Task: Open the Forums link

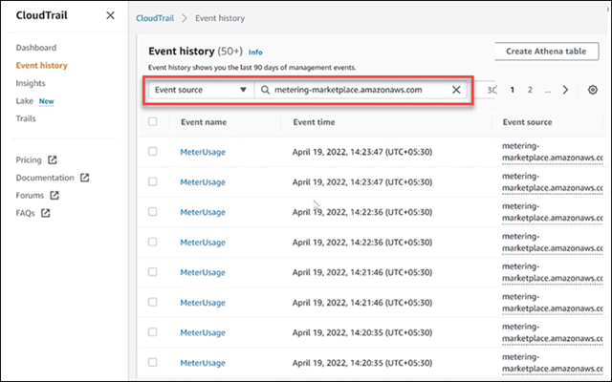Action: point(30,195)
